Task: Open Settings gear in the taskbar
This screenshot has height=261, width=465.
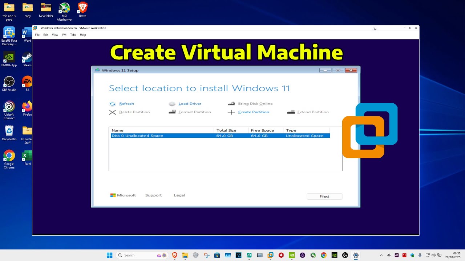Action: click(x=356, y=255)
